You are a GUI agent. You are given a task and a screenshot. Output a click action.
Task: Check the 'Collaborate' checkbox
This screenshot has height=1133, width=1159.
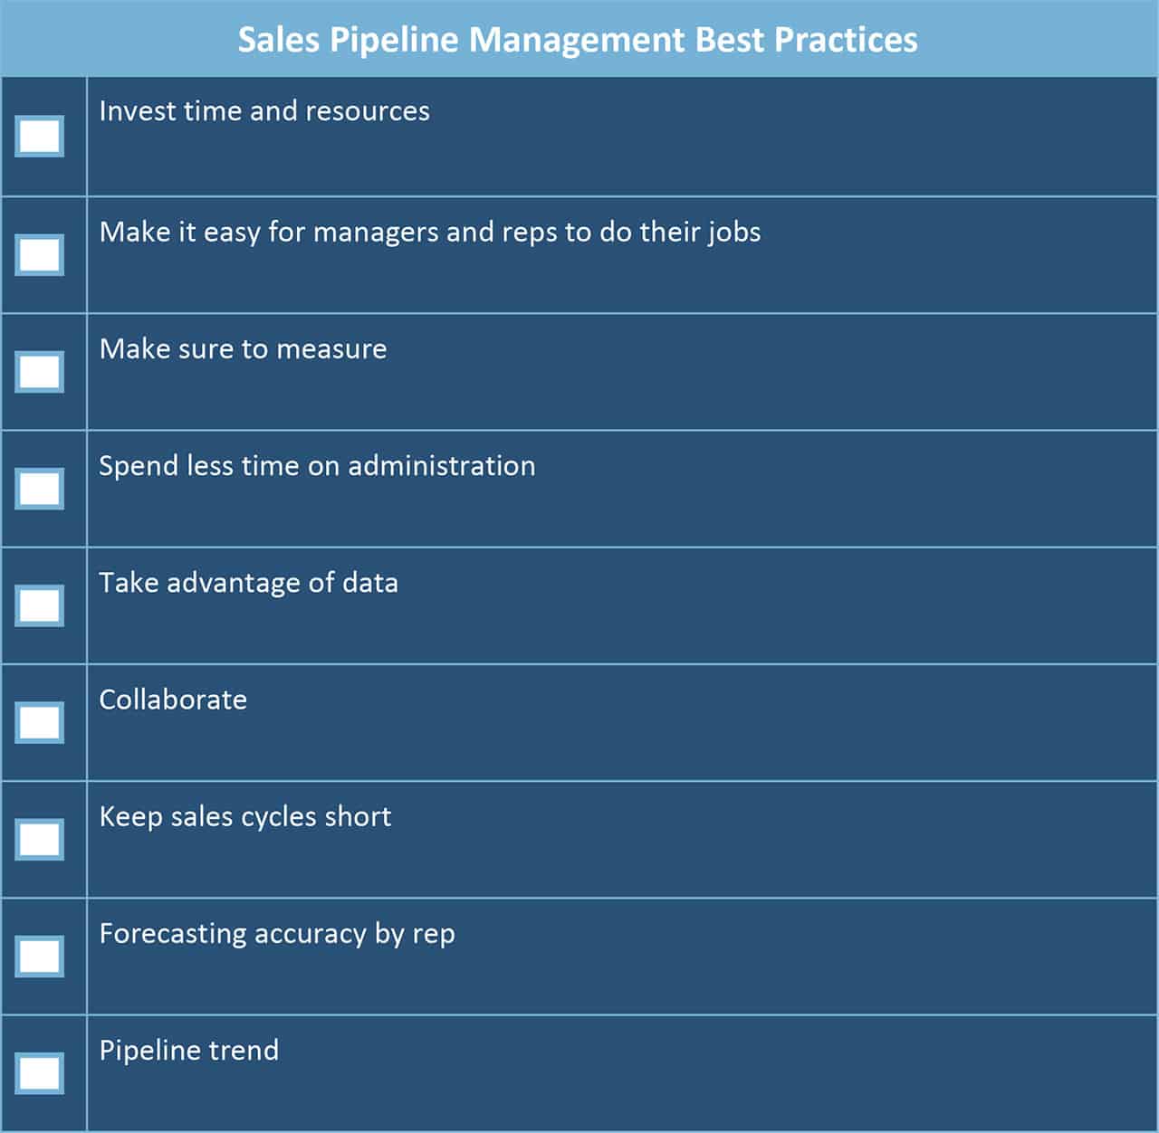click(x=40, y=722)
